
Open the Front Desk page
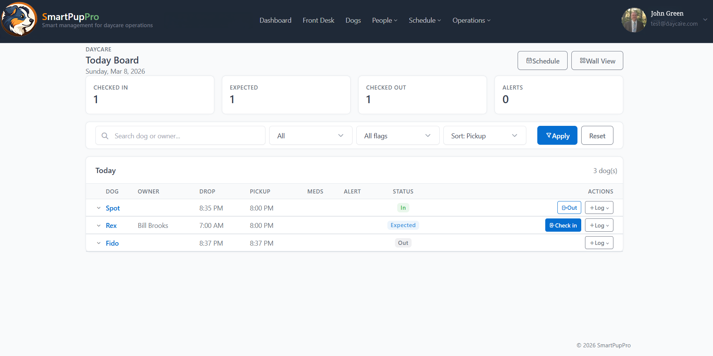tap(318, 20)
